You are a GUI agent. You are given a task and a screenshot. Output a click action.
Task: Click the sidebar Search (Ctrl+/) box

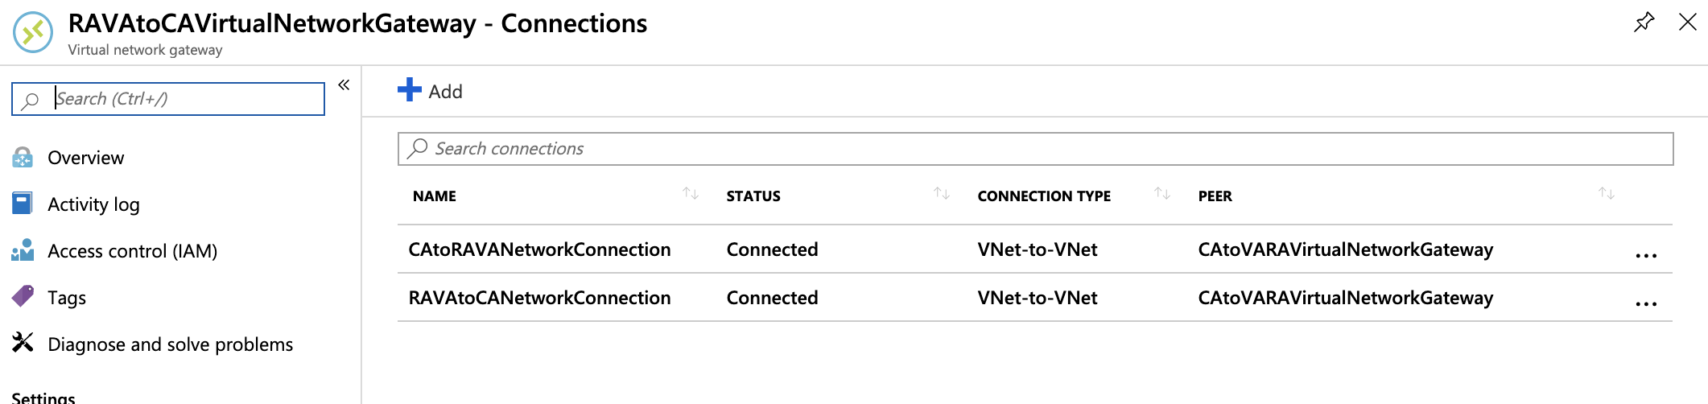pyautogui.click(x=185, y=99)
